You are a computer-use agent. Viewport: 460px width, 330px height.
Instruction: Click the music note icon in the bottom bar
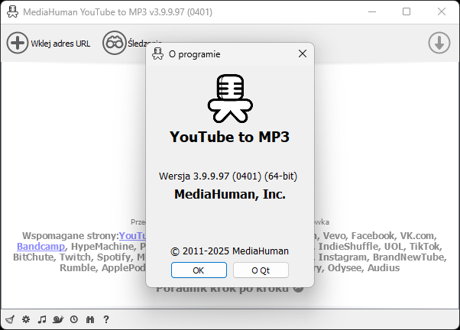[42, 319]
